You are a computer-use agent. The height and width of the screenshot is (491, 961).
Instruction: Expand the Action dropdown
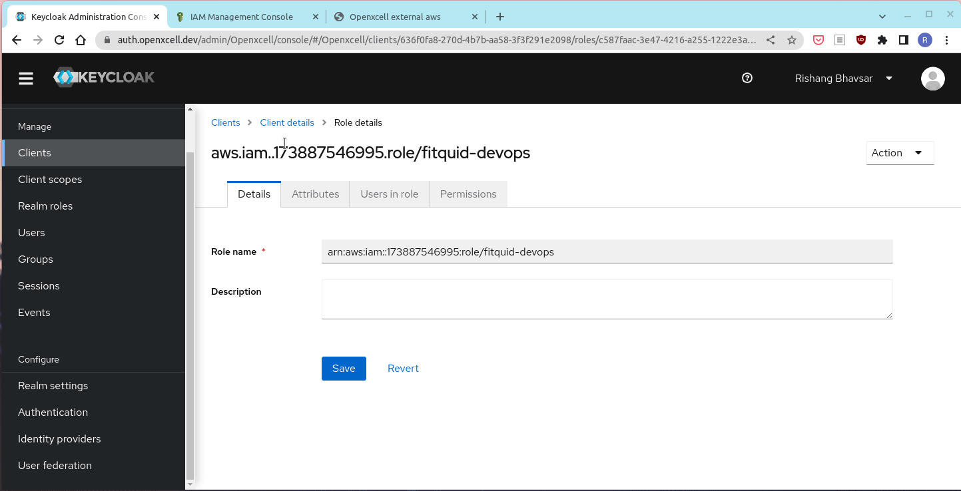[900, 153]
